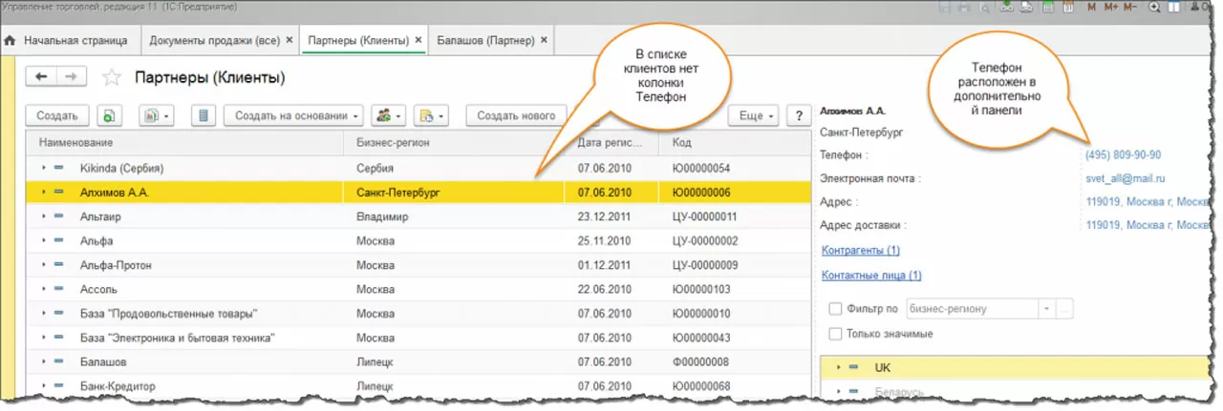Open the people group icon dropdown
This screenshot has height=411, width=1223.
click(389, 115)
